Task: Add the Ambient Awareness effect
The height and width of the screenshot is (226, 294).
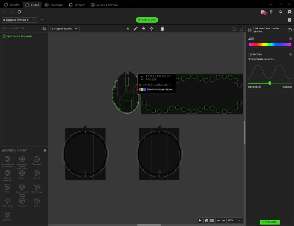Action: (x=7, y=159)
